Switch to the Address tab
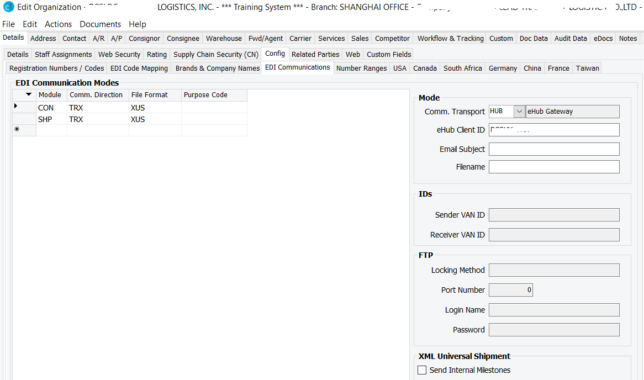The image size is (644, 380). tap(43, 38)
